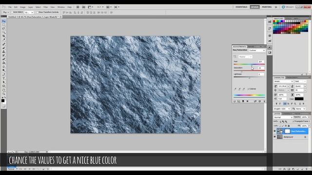Select the Horizontal Type tool
The height and width of the screenshot is (175, 312).
[3, 79]
